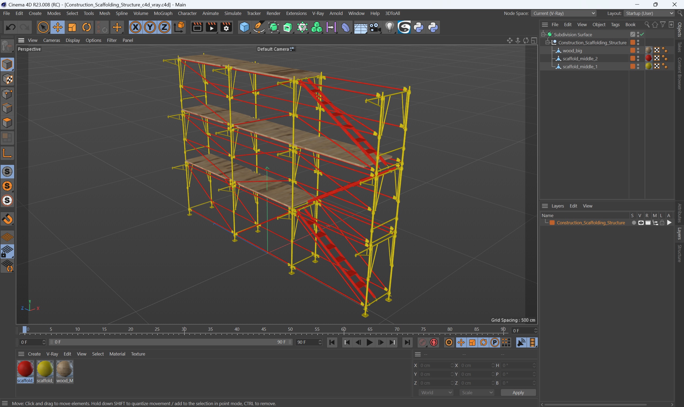
Task: Click the 90 F end frame stepper
Action: pos(320,342)
